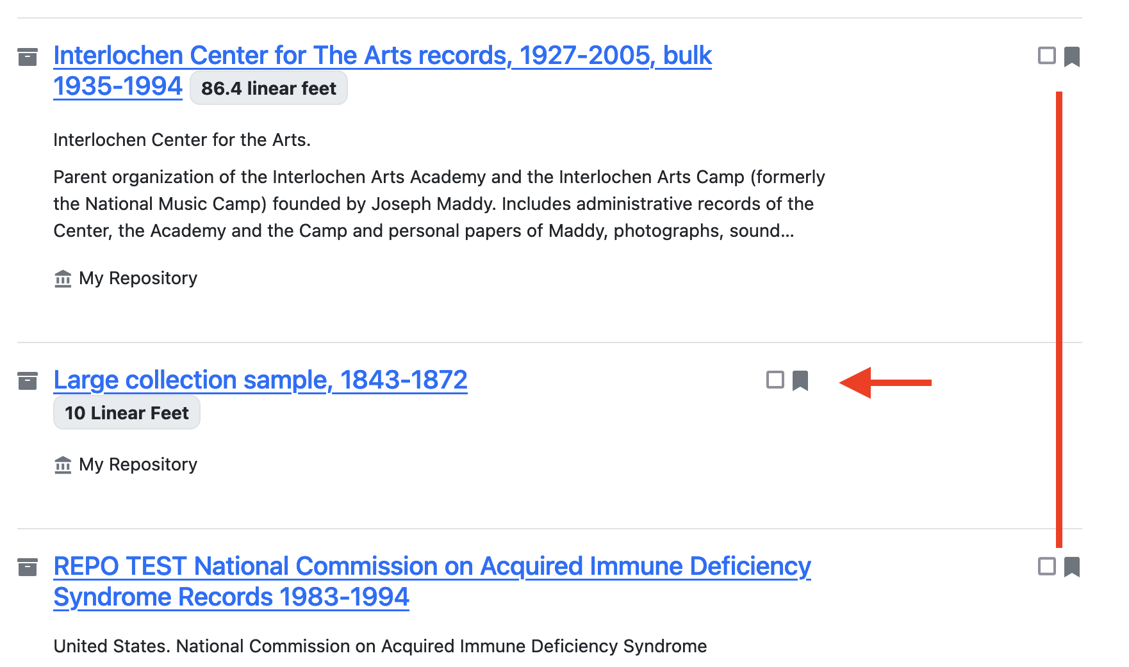The width and height of the screenshot is (1129, 667).
Task: Bookmark the Large collection sample result
Action: pos(800,380)
